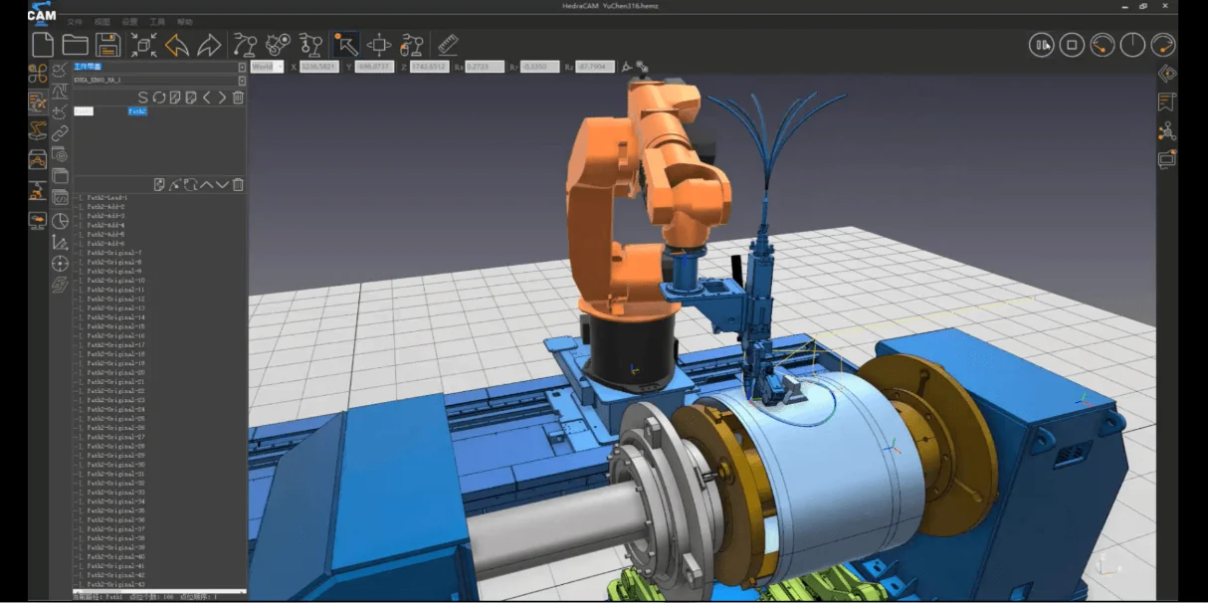Click the fit-view cube icon

coord(144,45)
